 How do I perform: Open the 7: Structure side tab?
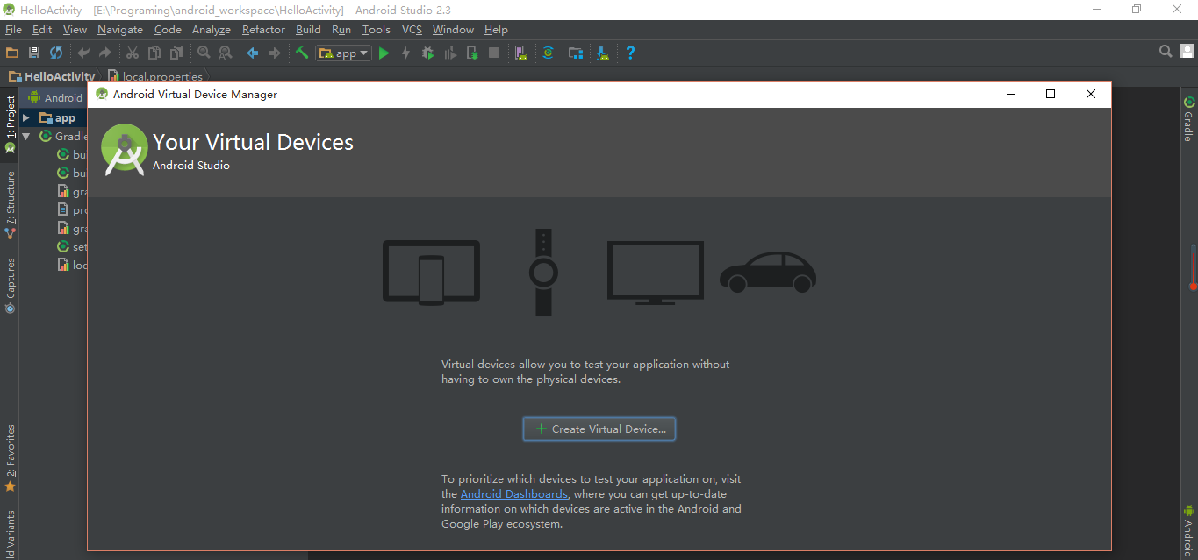[10, 205]
